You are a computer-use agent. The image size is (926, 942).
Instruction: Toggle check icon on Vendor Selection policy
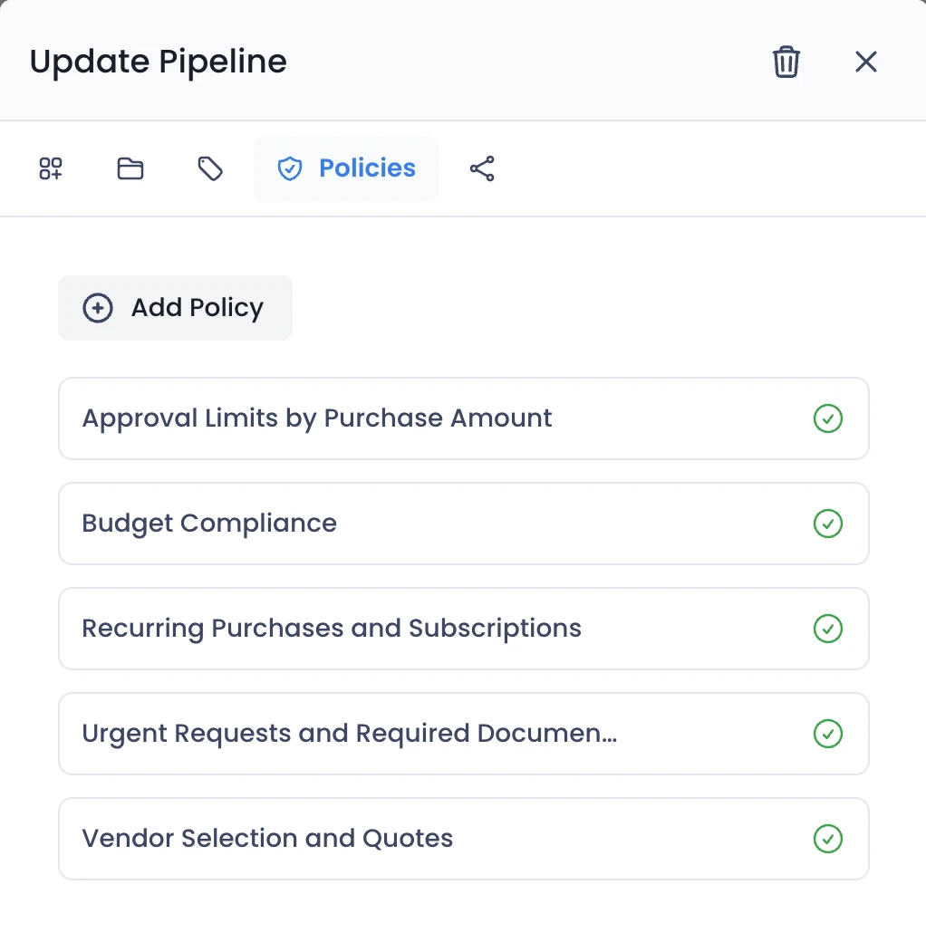[828, 839]
